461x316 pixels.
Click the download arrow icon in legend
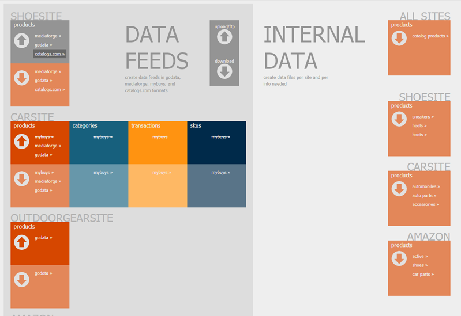click(x=224, y=71)
